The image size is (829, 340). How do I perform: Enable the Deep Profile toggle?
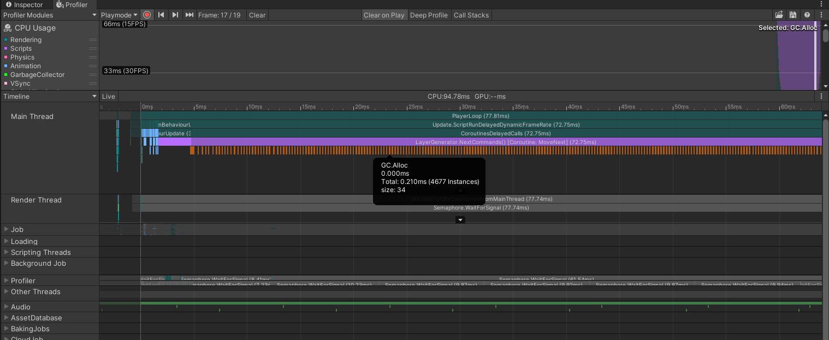tap(429, 15)
